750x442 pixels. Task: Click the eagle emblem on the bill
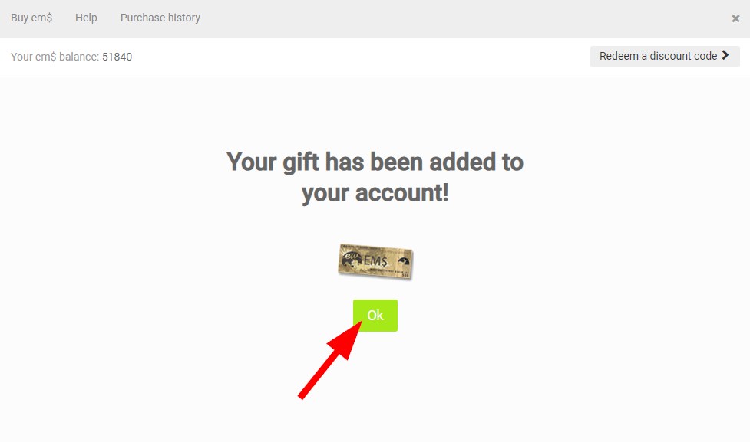coord(404,262)
